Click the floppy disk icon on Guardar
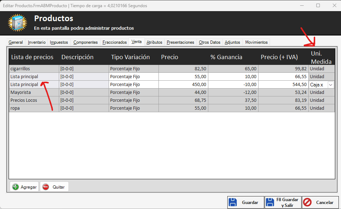 click(233, 202)
